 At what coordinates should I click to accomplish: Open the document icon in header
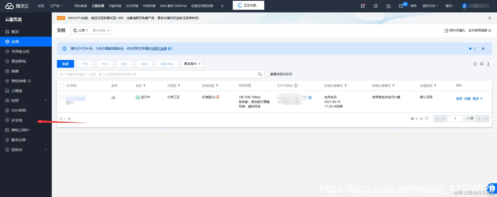coord(389,6)
